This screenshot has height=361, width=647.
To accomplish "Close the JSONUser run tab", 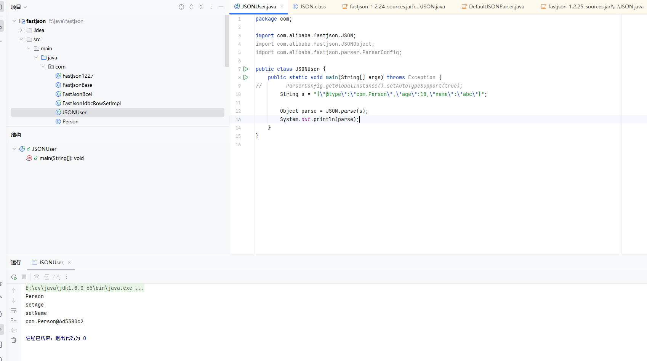I will pos(69,263).
